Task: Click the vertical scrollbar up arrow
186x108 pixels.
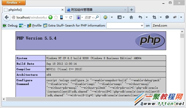Action: click(x=182, y=32)
